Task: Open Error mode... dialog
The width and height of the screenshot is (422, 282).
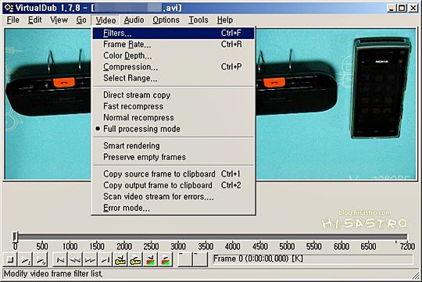Action: (x=173, y=208)
